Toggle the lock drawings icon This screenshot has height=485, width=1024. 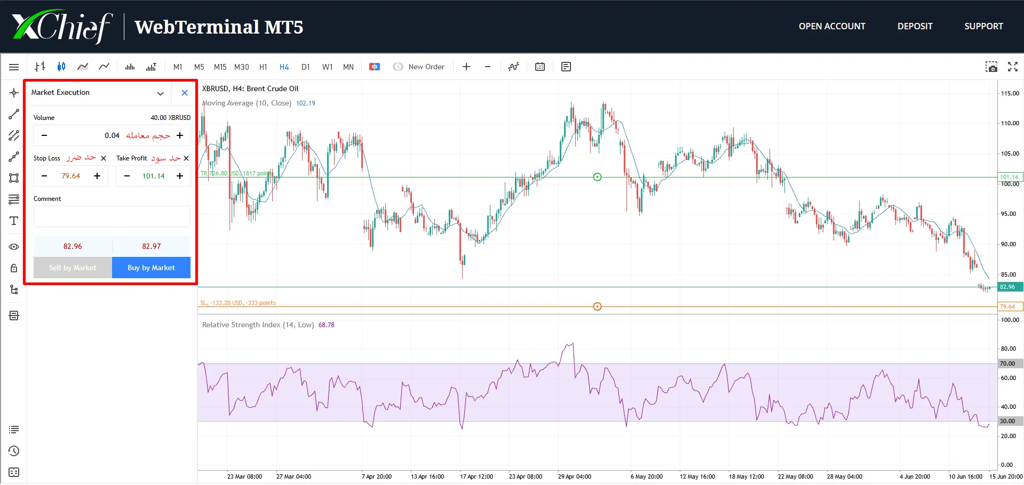pos(14,268)
